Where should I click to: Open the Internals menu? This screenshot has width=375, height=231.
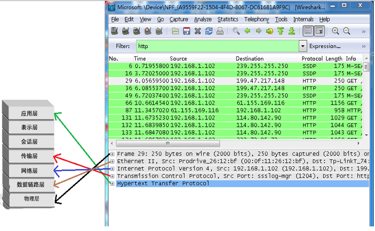pyautogui.click(x=303, y=19)
